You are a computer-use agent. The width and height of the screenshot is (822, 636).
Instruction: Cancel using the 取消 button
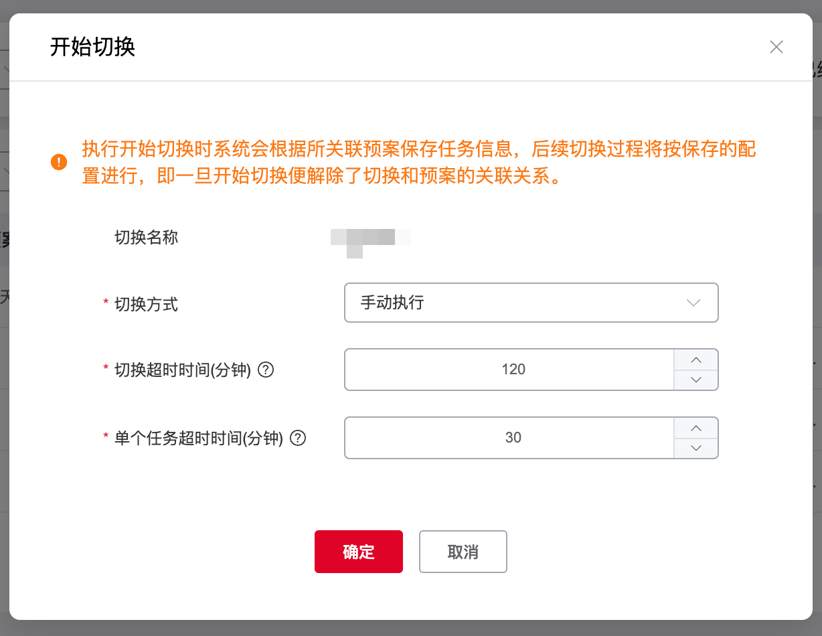(463, 552)
